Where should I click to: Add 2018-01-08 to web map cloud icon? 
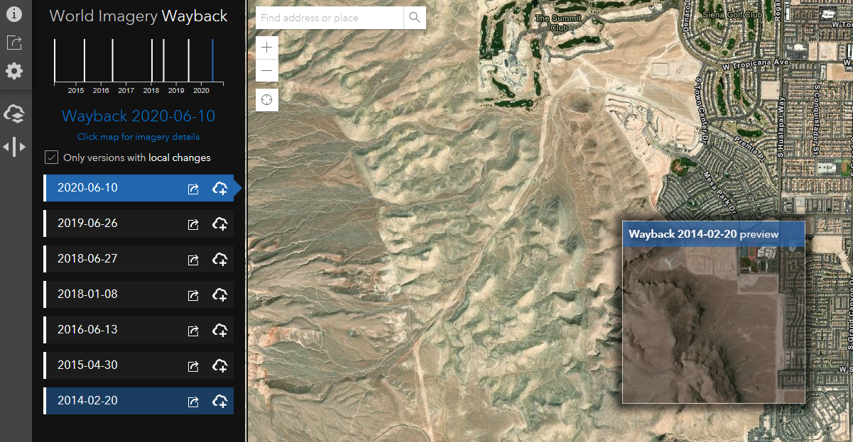(x=220, y=295)
